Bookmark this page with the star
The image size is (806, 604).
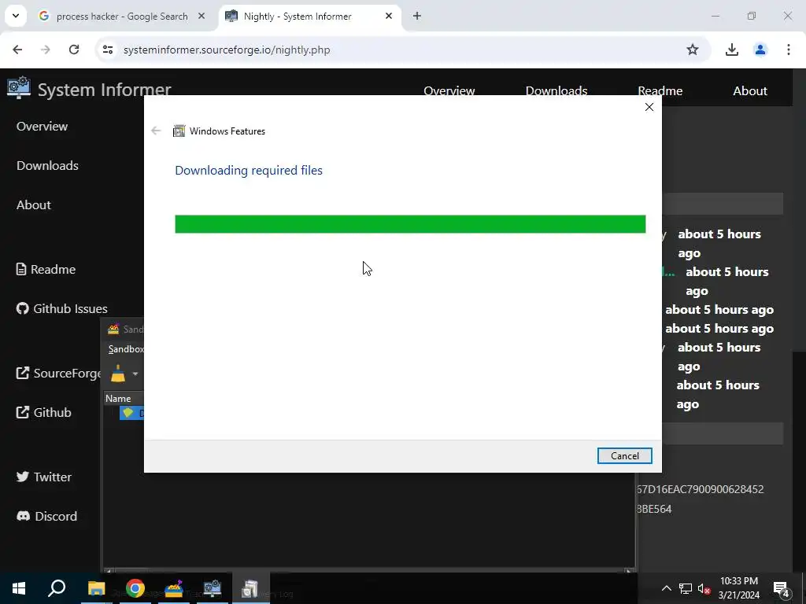click(693, 50)
